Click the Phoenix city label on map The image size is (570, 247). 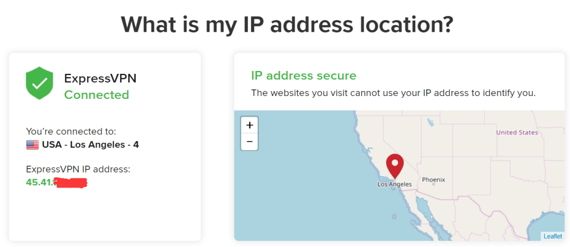tap(433, 179)
